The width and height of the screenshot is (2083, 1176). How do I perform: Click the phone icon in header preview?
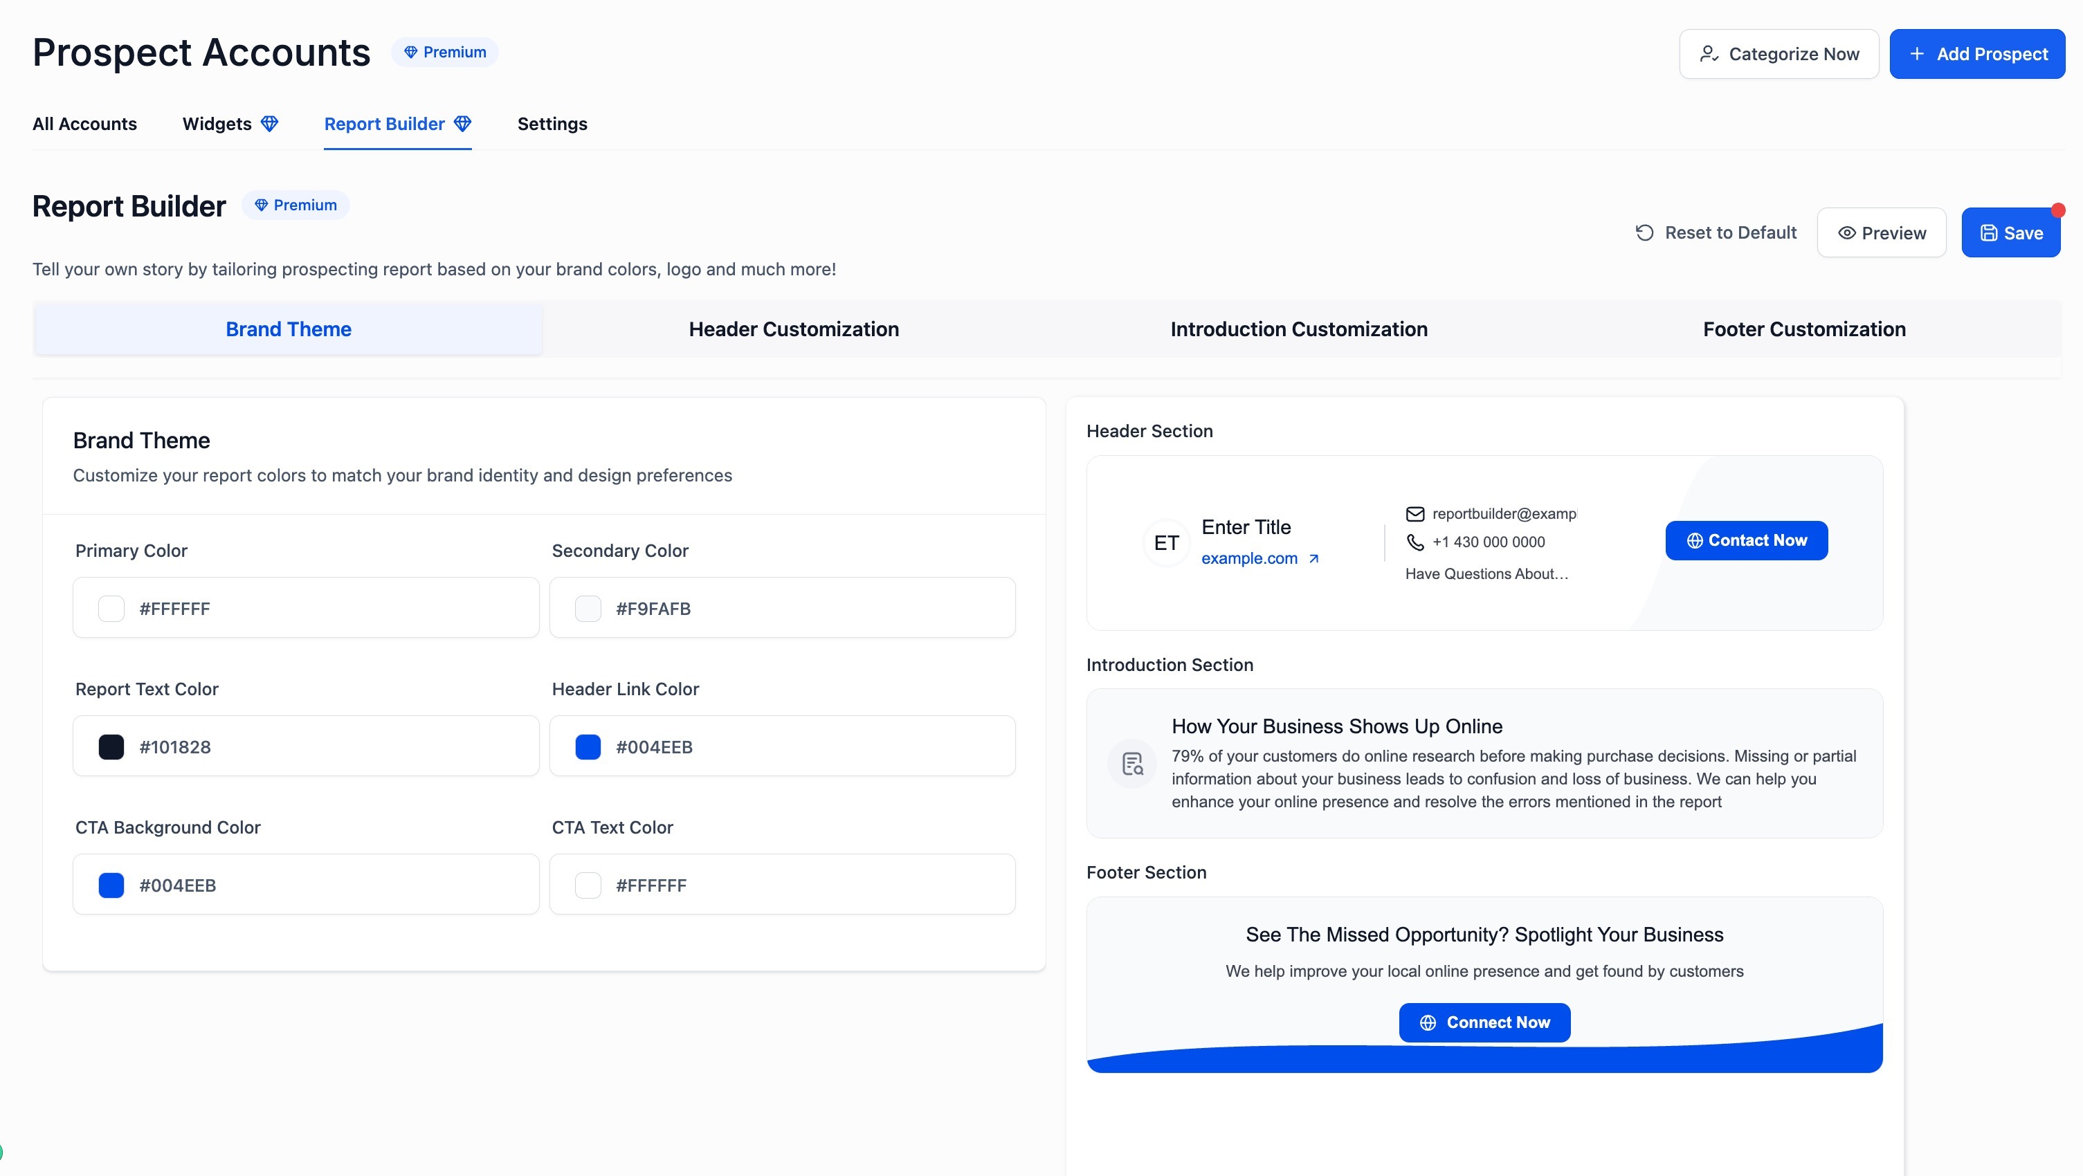(1415, 542)
